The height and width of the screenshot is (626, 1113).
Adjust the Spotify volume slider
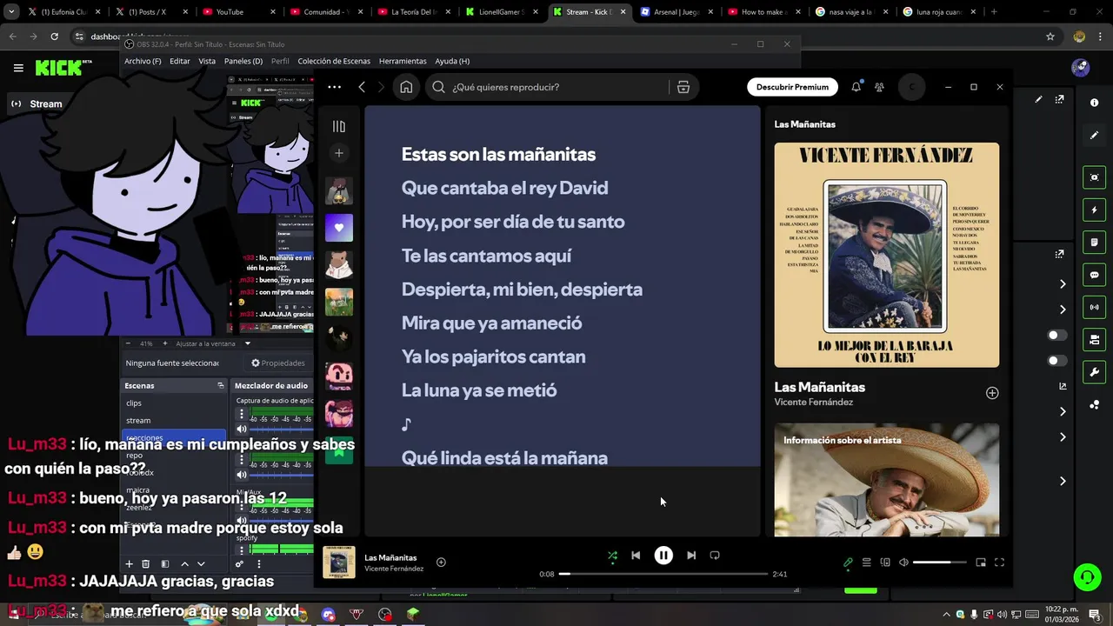point(939,563)
